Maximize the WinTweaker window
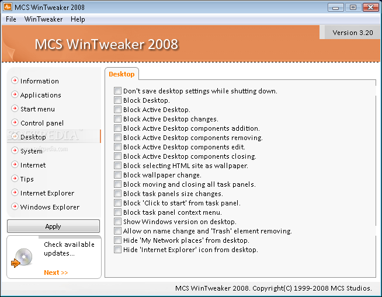This screenshot has height=297, width=382. click(353, 8)
